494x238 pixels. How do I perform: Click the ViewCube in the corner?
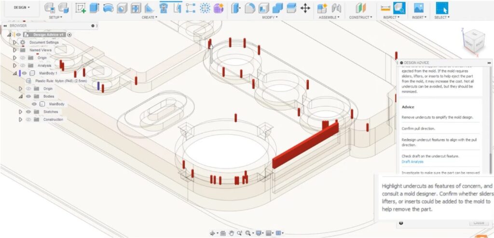(474, 41)
